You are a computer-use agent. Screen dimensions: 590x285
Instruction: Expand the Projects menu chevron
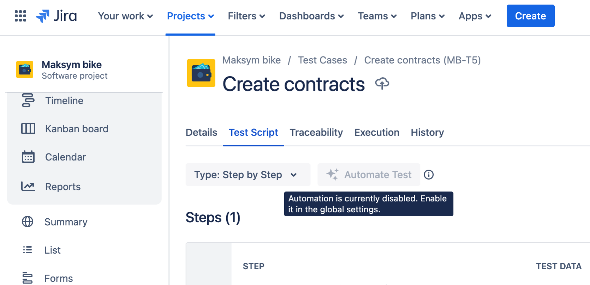point(211,16)
